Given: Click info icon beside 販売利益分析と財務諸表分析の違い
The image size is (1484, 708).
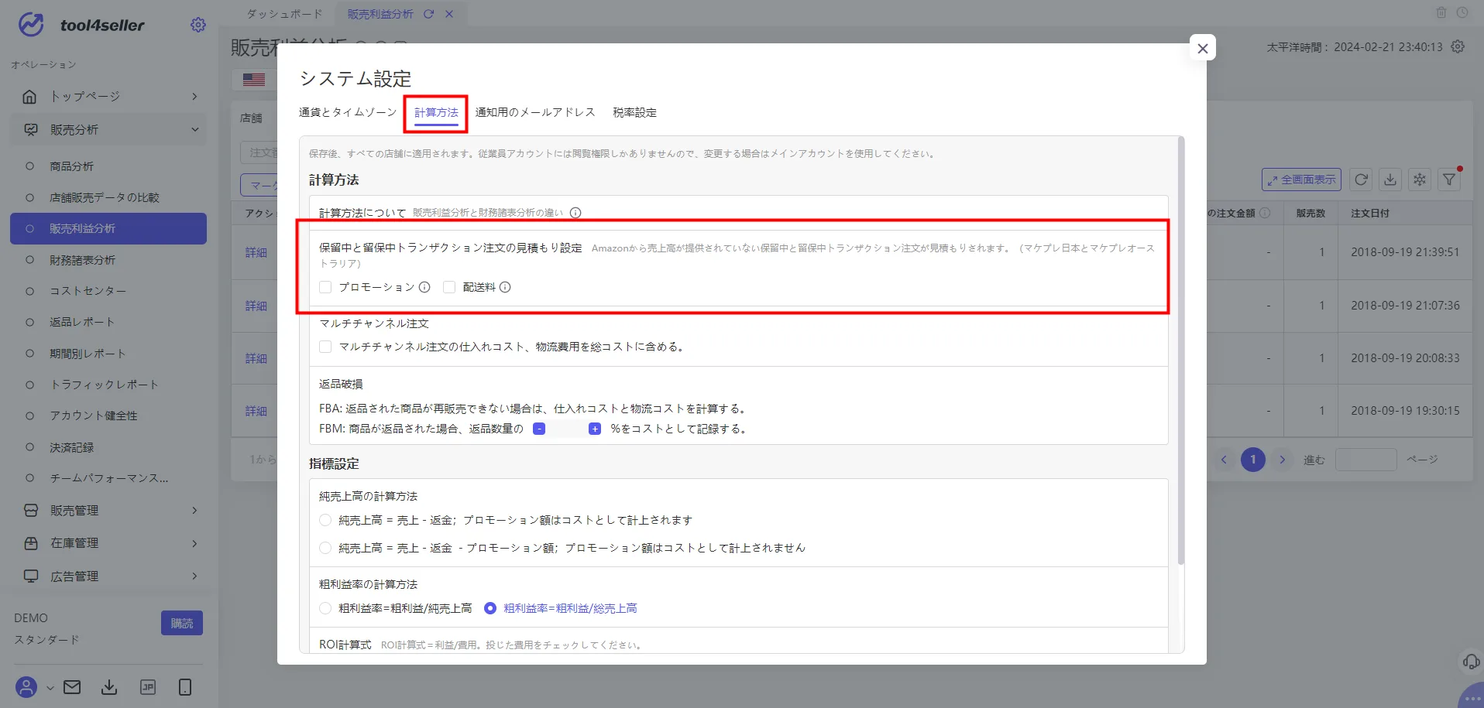Looking at the screenshot, I should (575, 213).
